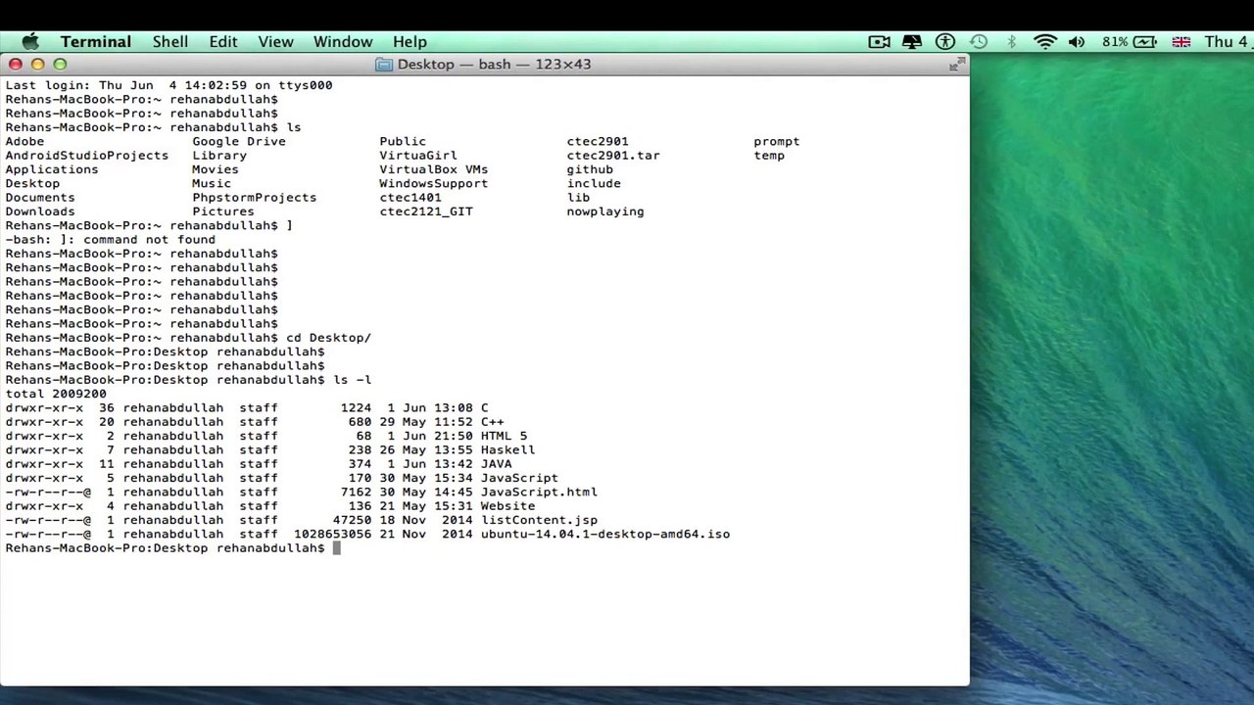Click 'prompt' in the ls output

[777, 141]
